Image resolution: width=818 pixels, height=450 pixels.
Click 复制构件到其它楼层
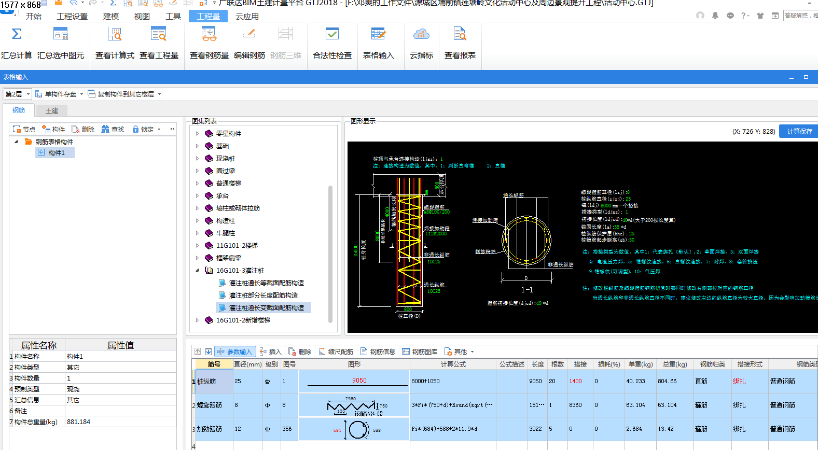pyautogui.click(x=121, y=94)
